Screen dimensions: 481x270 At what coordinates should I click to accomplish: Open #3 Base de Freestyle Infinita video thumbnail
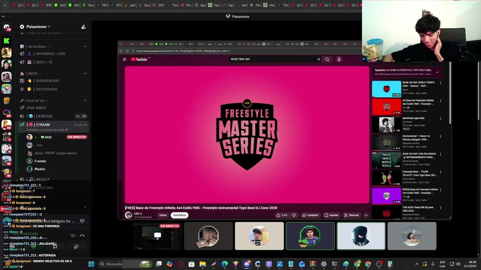pos(387,107)
